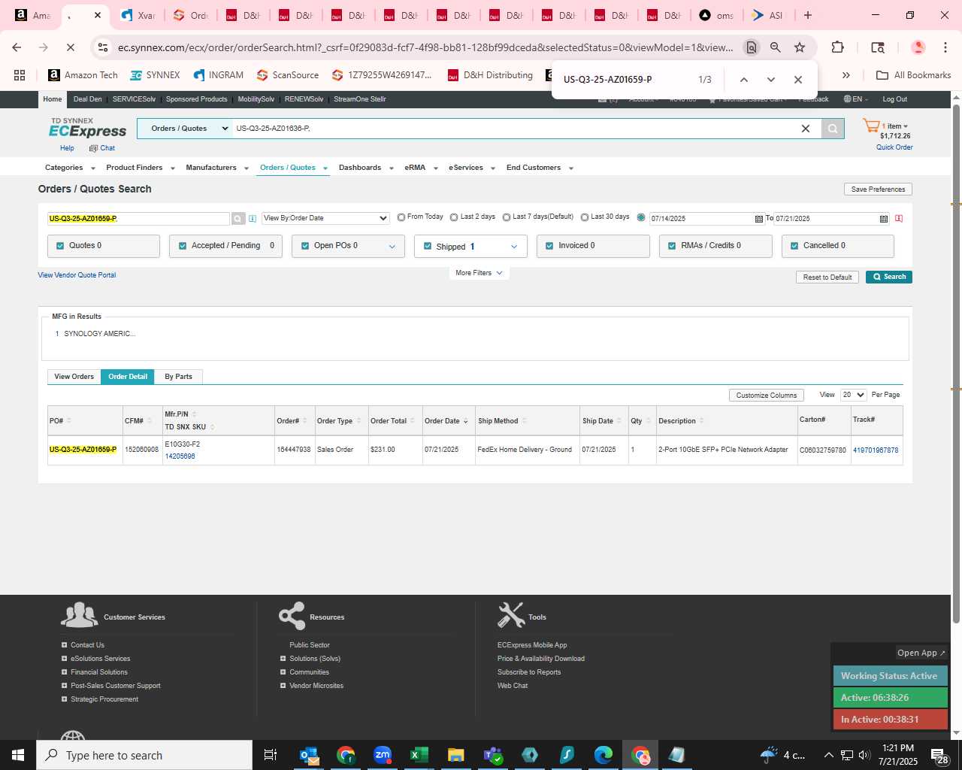Toggle the Shipped checkbox
The width and height of the screenshot is (962, 770).
(x=428, y=246)
